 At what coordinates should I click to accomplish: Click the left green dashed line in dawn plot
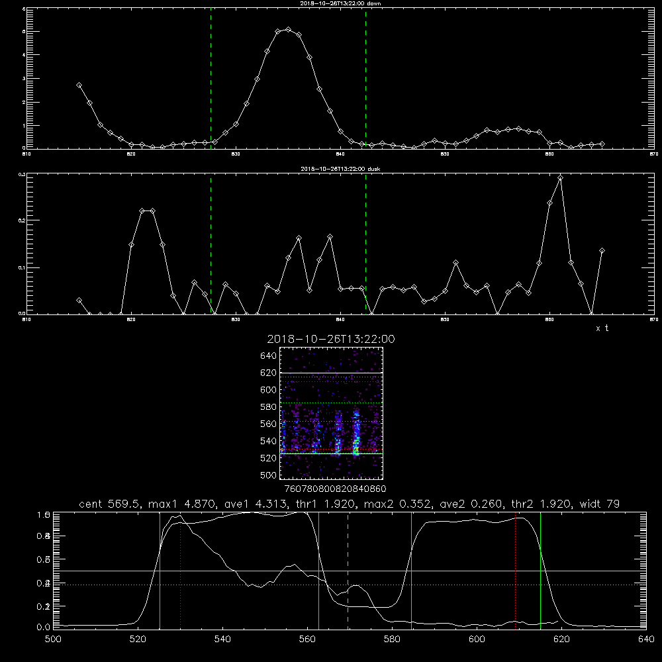[211, 78]
